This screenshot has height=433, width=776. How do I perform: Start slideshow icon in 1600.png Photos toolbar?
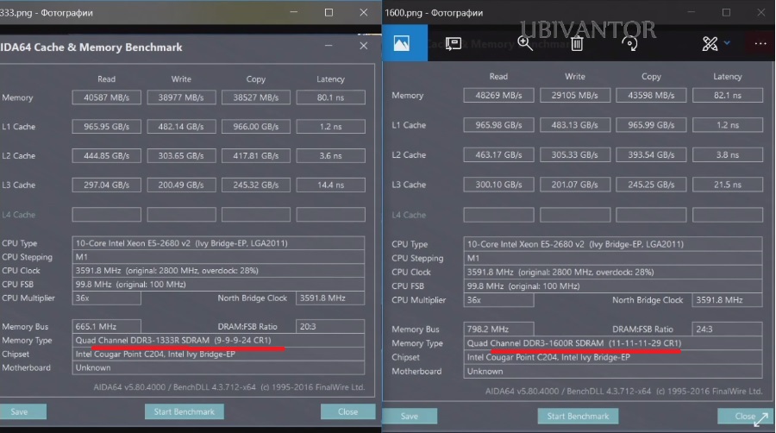tap(453, 43)
